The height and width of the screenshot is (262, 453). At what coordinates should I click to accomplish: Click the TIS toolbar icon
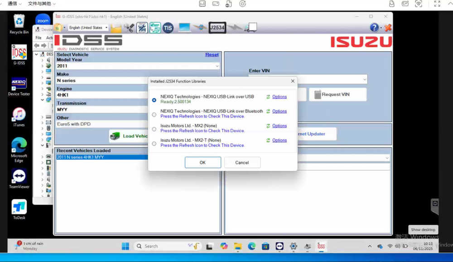pyautogui.click(x=168, y=28)
